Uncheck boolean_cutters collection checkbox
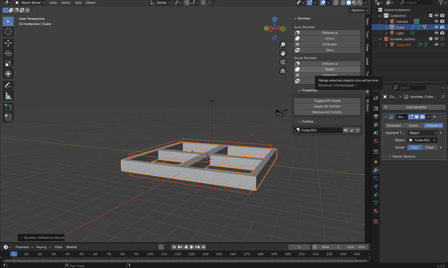The height and width of the screenshot is (268, 448). coord(430,39)
